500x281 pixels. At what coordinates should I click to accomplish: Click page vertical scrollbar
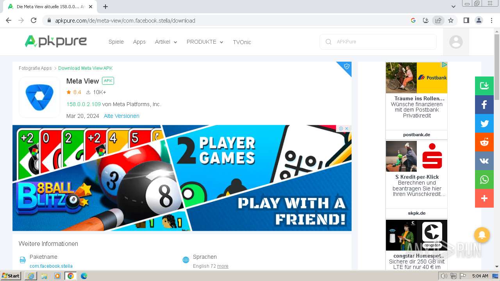[497, 66]
